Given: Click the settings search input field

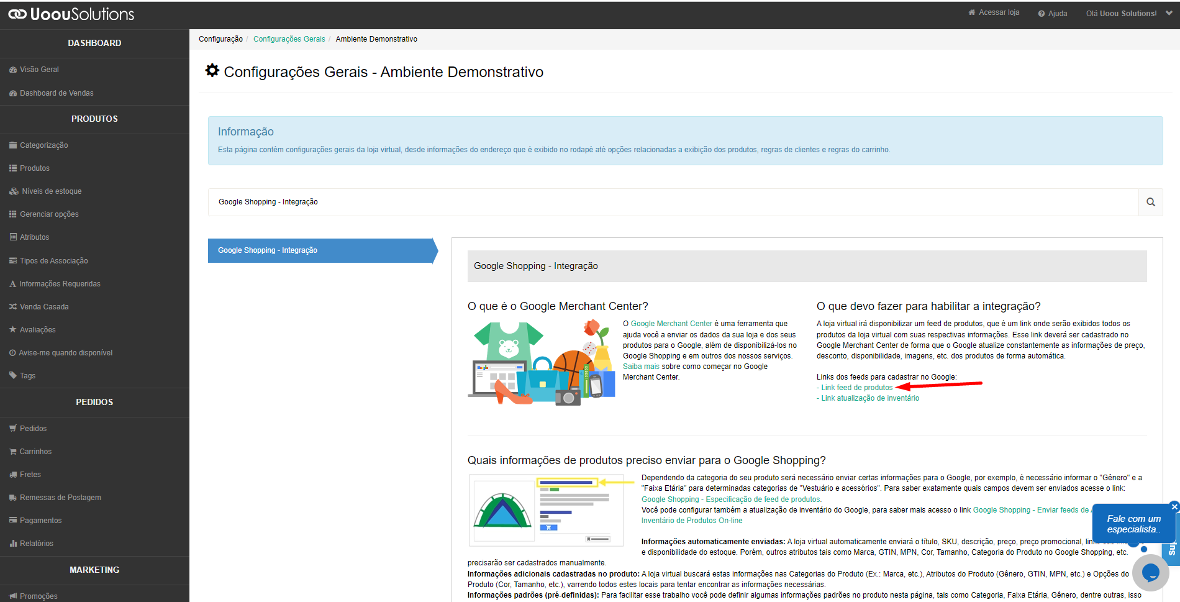Looking at the screenshot, I should coord(673,202).
